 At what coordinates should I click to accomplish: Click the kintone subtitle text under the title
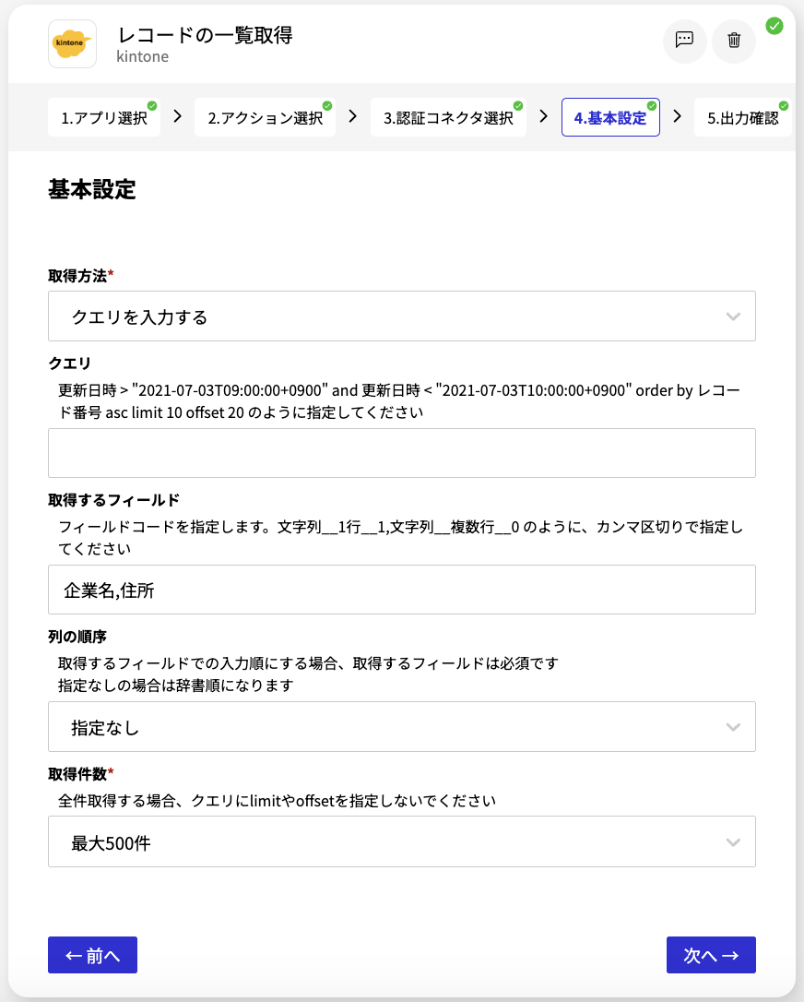[x=142, y=56]
